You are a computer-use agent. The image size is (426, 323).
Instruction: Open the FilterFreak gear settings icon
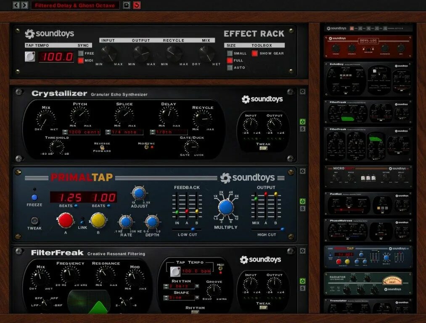302,251
